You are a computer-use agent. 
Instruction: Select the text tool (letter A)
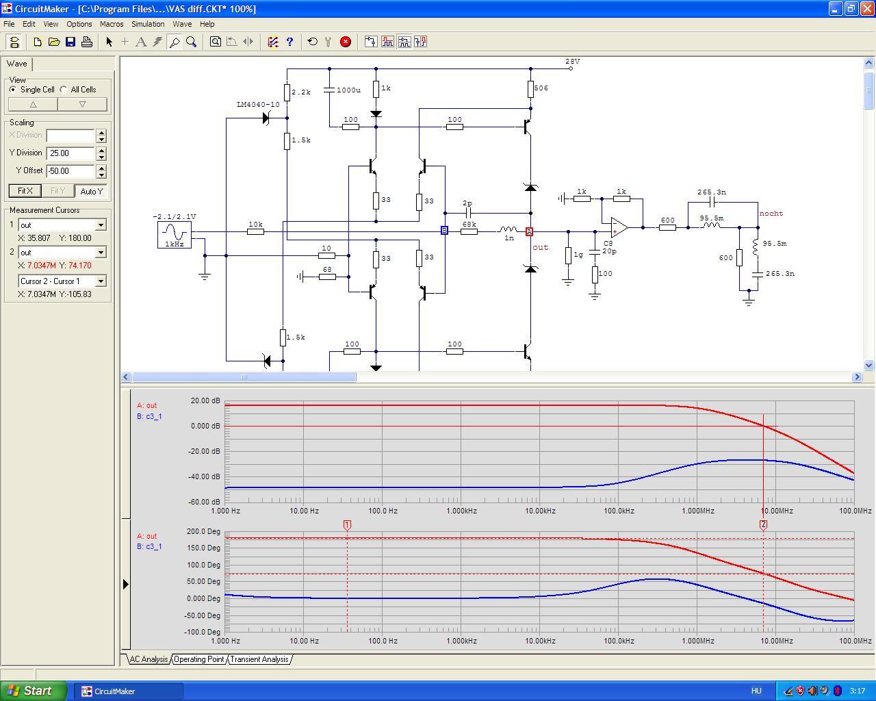point(141,42)
